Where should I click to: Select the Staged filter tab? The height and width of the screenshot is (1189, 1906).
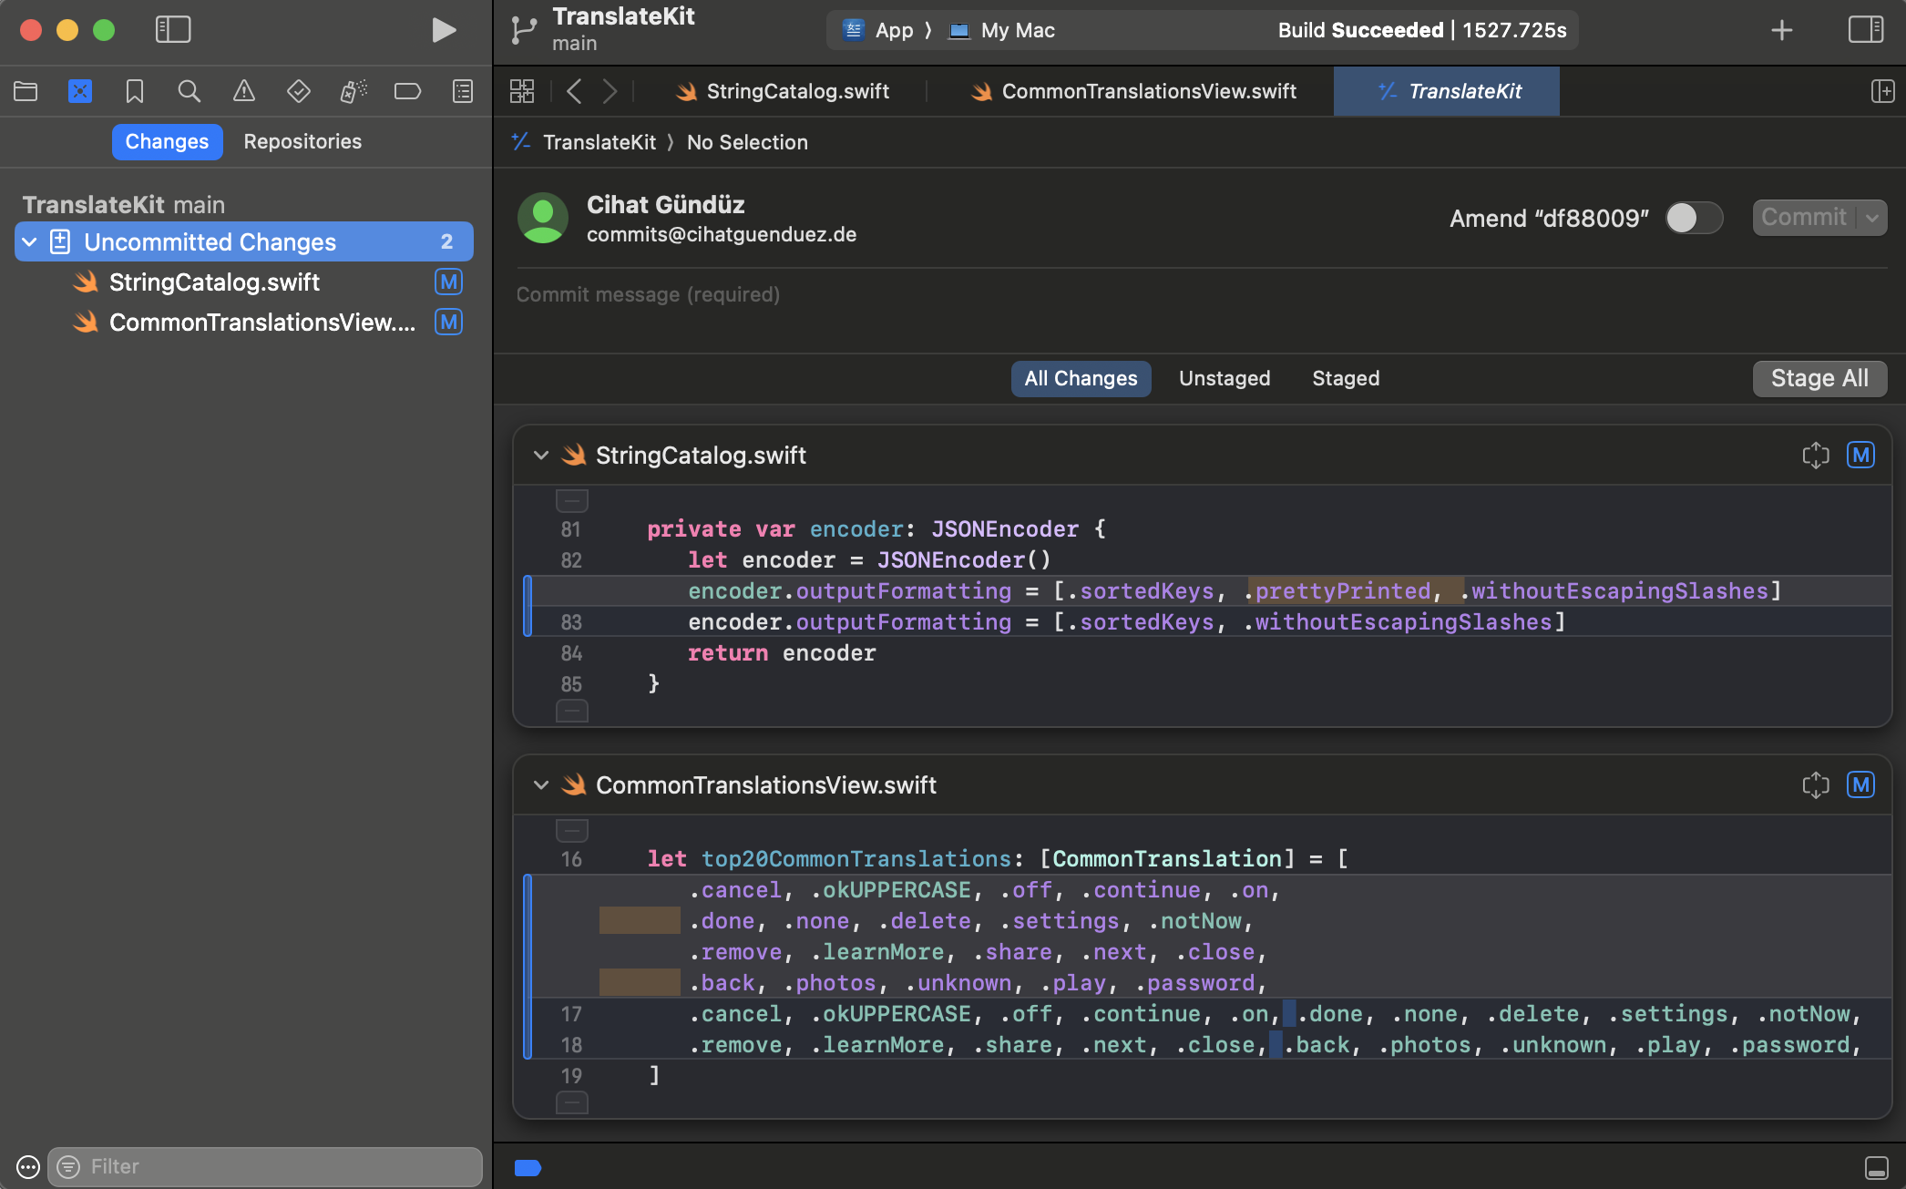(1343, 378)
